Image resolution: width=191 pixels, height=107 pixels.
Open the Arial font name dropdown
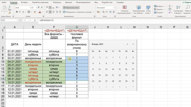tap(30, 7)
